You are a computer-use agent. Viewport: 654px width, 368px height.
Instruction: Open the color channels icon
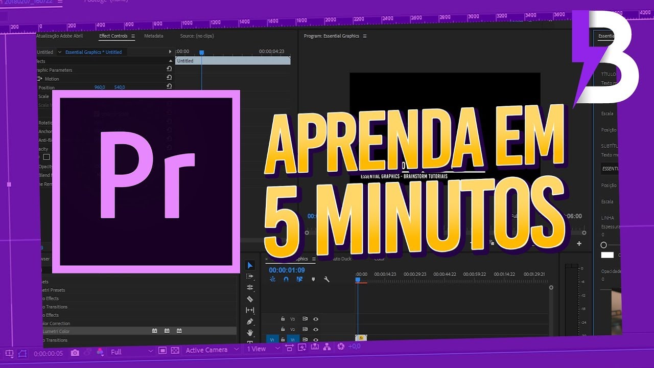click(x=100, y=352)
